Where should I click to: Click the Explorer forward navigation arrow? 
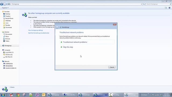coord(5,4)
